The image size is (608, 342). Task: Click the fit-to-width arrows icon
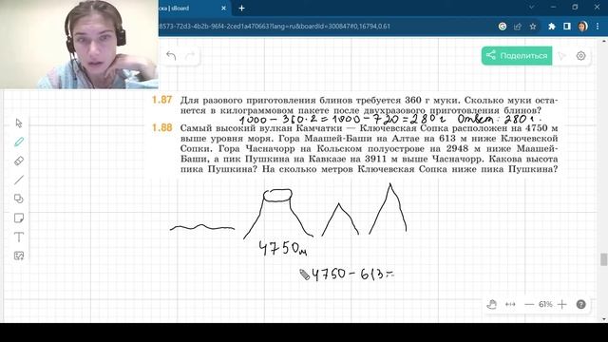510,304
